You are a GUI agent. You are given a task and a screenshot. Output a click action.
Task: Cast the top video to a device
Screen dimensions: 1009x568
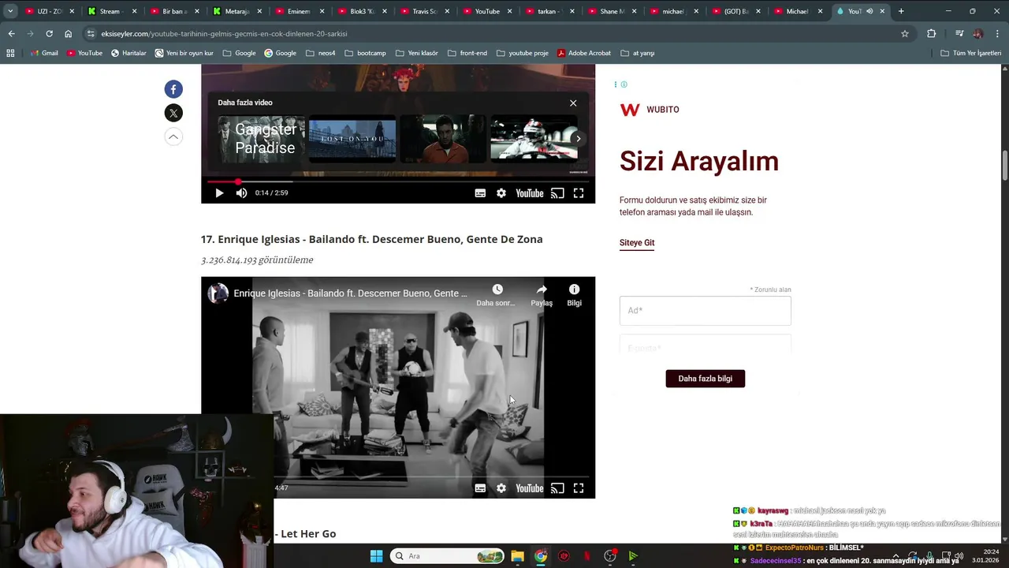[x=557, y=193]
